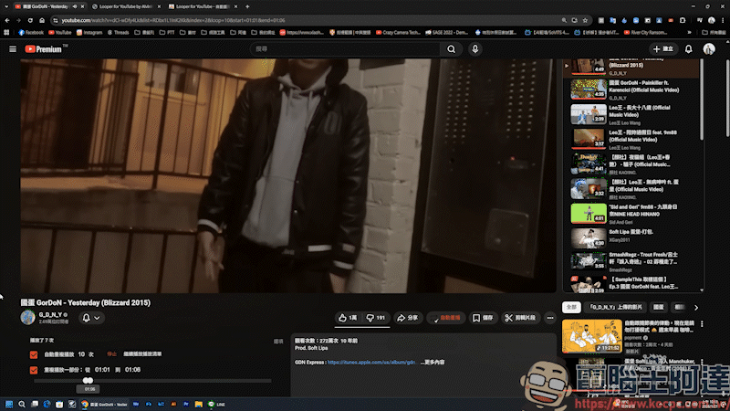This screenshot has height=411, width=730.
Task: Open the Threads bookmark
Action: [119, 32]
